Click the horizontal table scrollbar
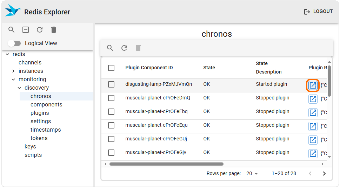Screen dimensions: 340x188 [166, 164]
